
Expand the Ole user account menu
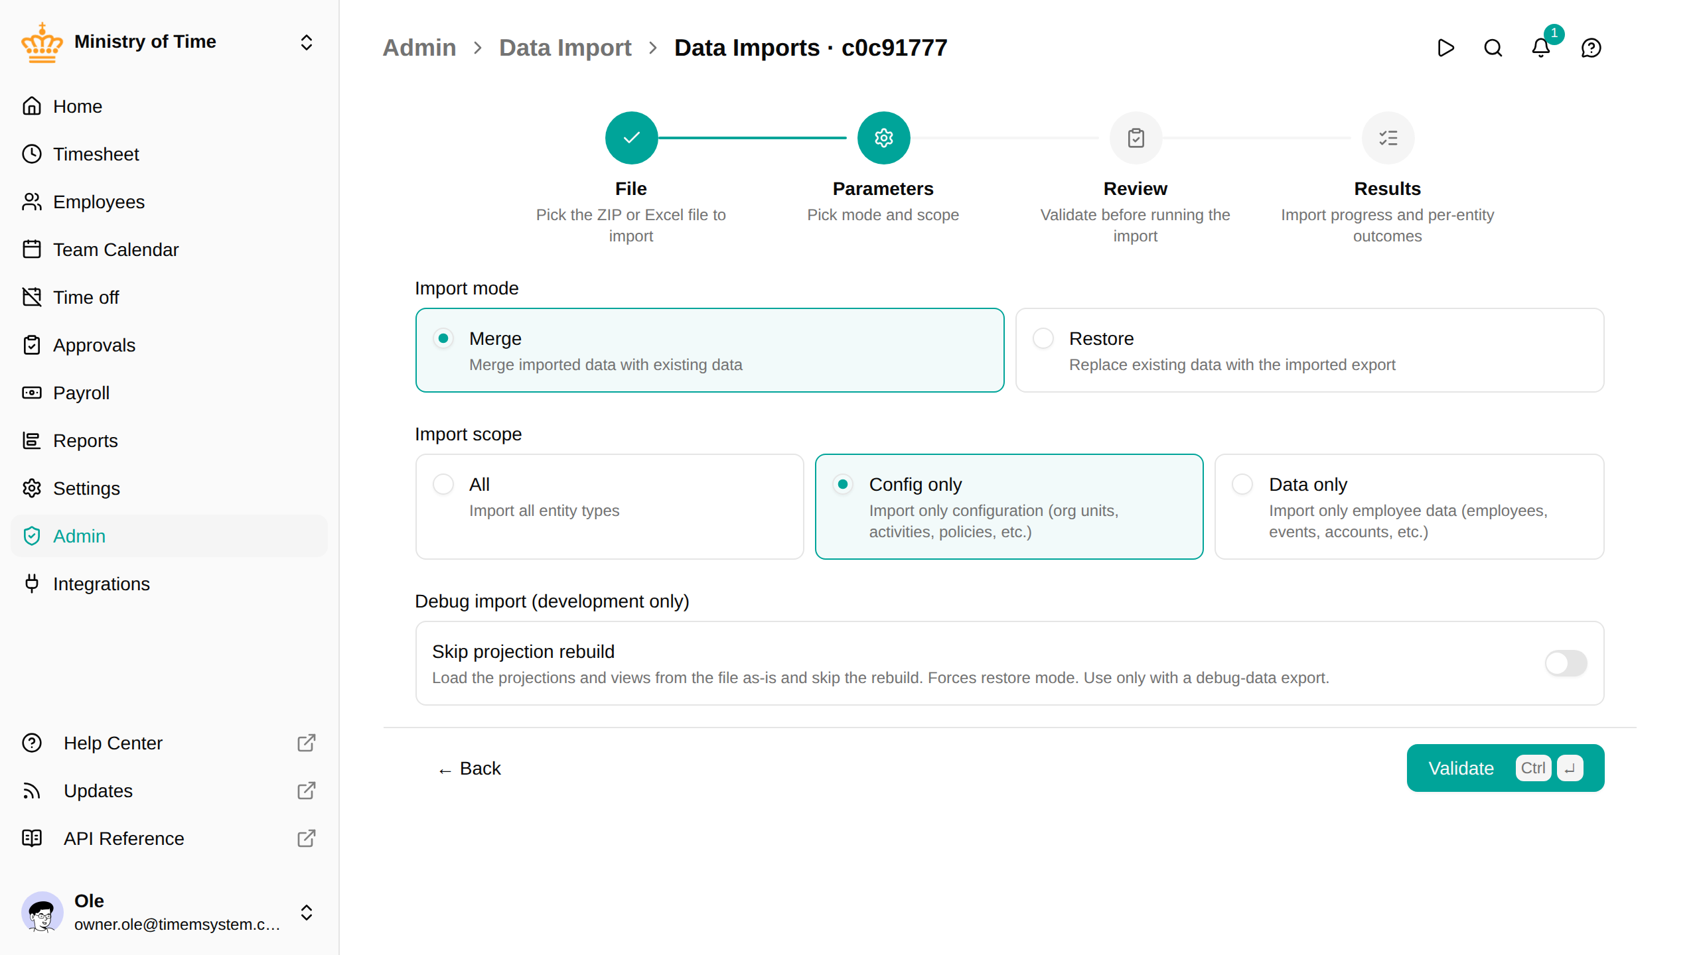306,913
